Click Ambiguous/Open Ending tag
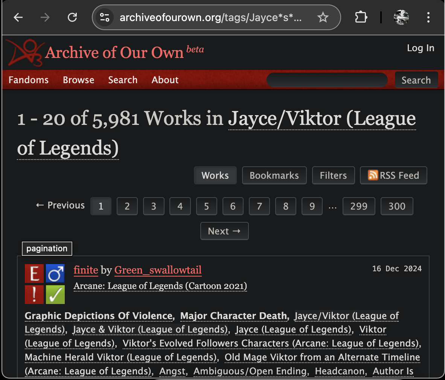 [250, 371]
